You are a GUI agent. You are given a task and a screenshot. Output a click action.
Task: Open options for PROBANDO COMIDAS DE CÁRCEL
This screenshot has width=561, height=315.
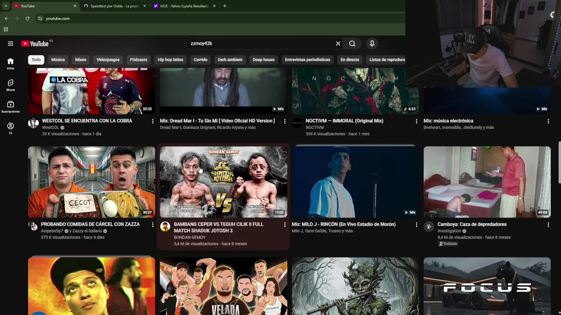coord(153,224)
